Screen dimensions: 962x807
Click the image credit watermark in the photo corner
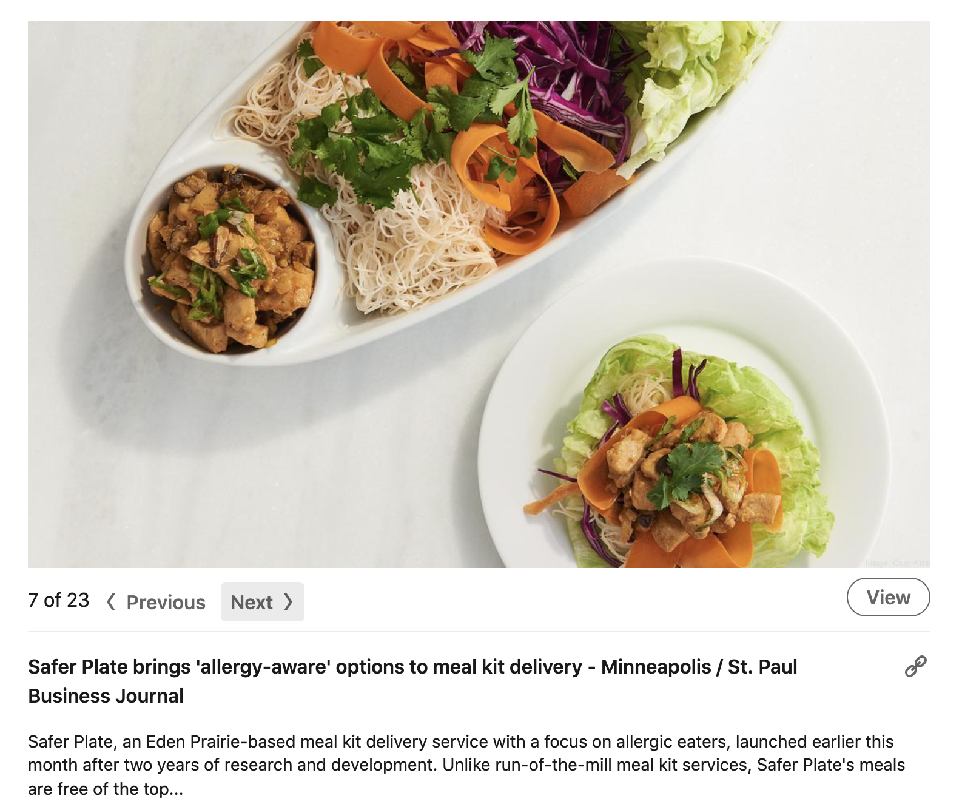pos(897,563)
